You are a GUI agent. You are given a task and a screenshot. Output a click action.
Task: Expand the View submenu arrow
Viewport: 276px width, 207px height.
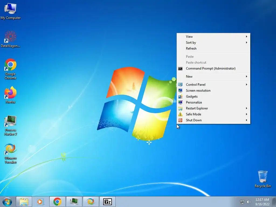click(x=246, y=37)
